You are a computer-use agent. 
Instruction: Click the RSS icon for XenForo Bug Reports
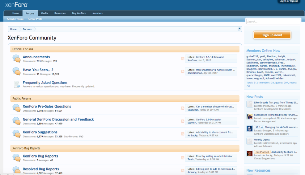tap(183, 158)
